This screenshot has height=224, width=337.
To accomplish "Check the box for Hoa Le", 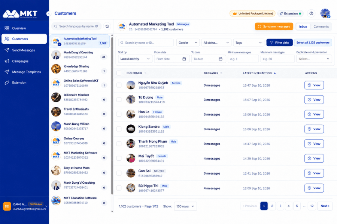I will pos(119,114).
